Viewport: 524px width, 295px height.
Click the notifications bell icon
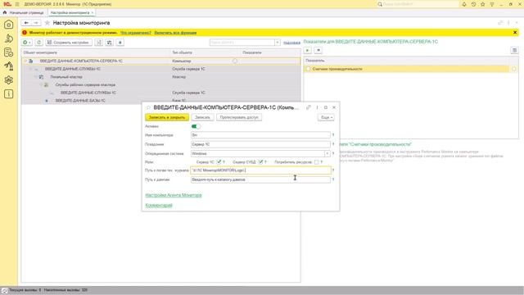(464, 4)
